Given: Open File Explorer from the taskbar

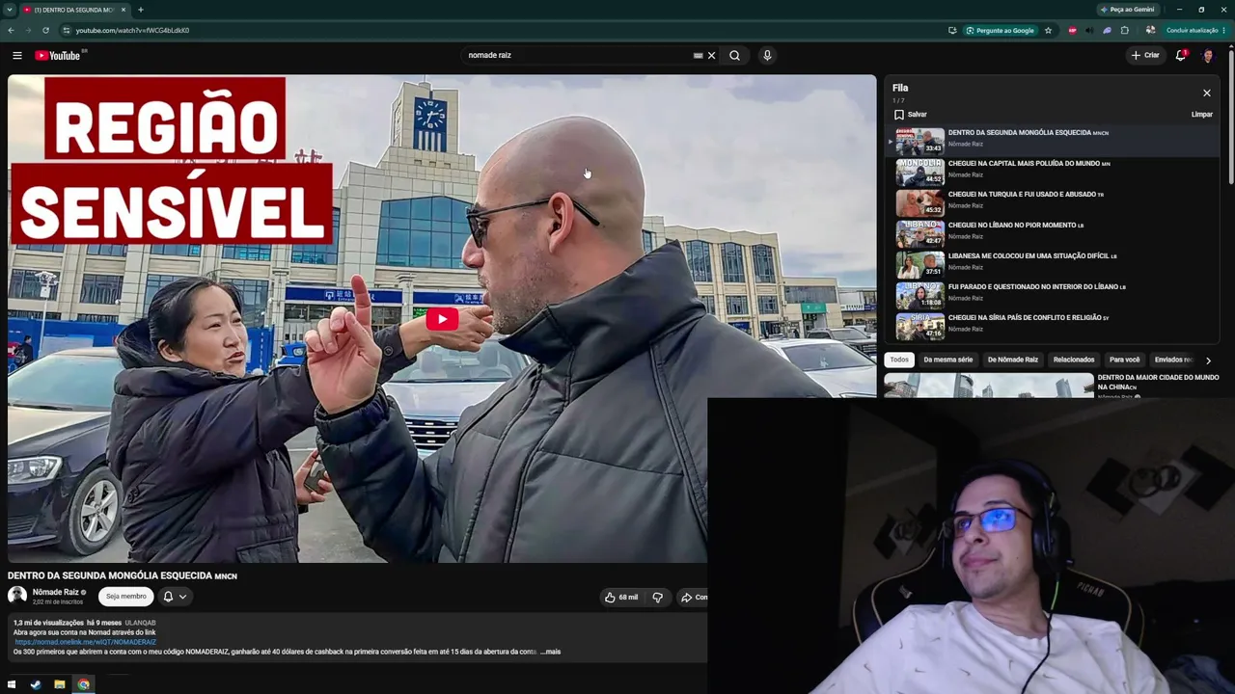Looking at the screenshot, I should click(60, 684).
